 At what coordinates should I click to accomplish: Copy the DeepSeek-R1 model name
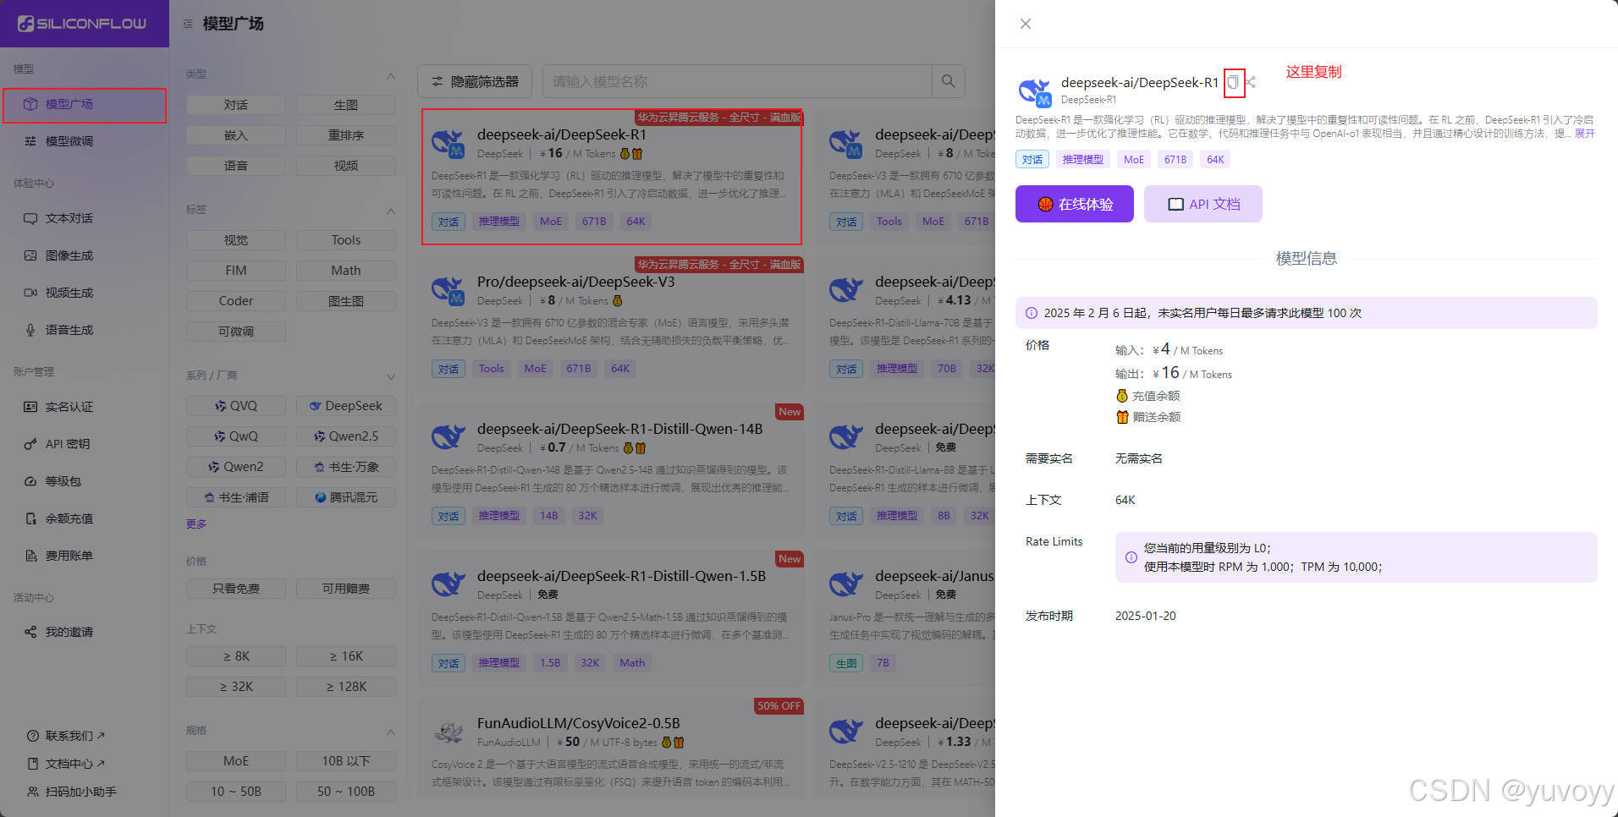1233,82
